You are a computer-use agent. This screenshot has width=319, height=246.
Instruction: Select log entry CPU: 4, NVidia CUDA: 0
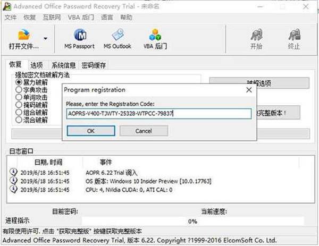click(129, 190)
